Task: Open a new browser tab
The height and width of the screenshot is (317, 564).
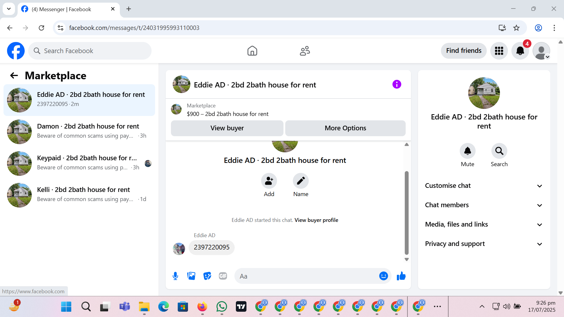Action: (129, 9)
